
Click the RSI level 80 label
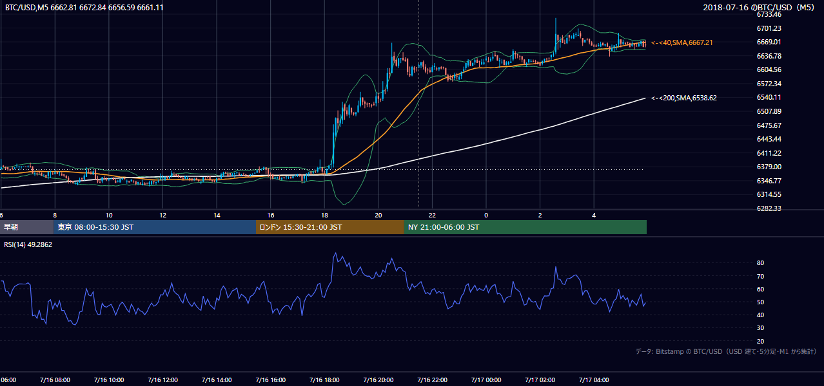[760, 263]
